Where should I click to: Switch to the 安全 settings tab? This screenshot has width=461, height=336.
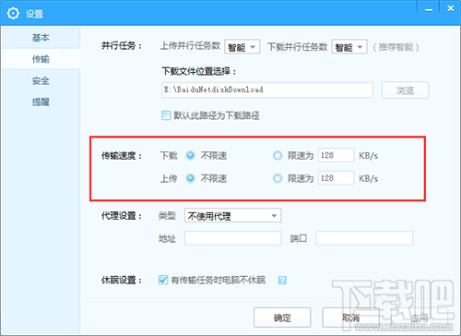41,80
